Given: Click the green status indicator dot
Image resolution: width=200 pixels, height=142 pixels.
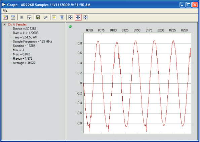Looking at the screenshot, I should point(70,26).
